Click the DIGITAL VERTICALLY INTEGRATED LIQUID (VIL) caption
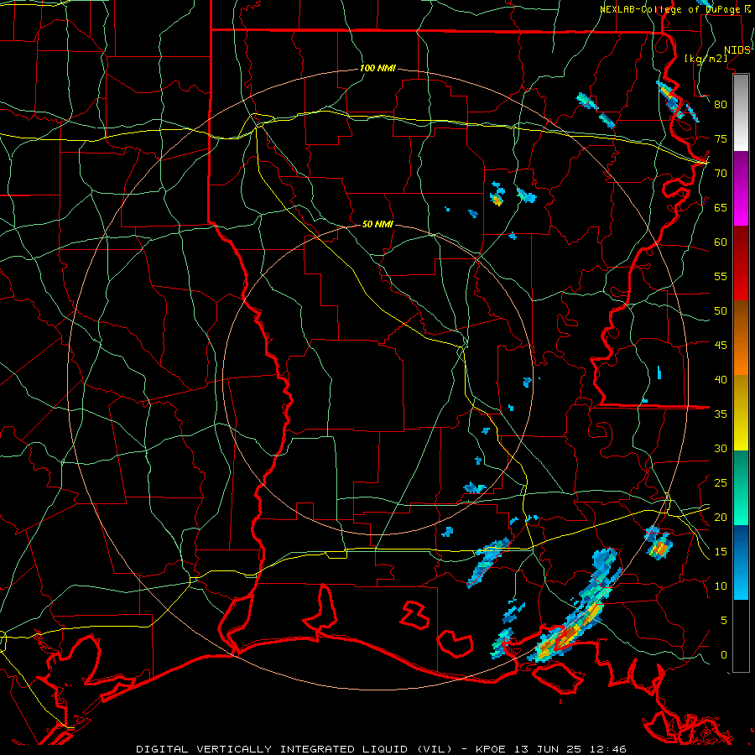 click(294, 749)
